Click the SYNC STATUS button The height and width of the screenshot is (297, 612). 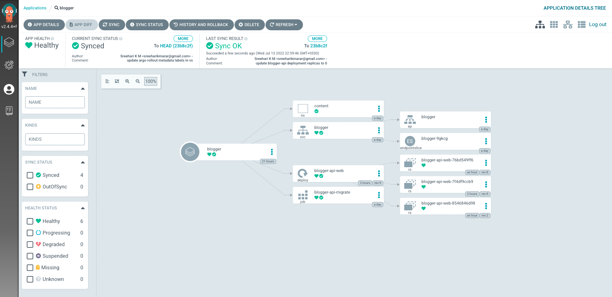(x=147, y=25)
